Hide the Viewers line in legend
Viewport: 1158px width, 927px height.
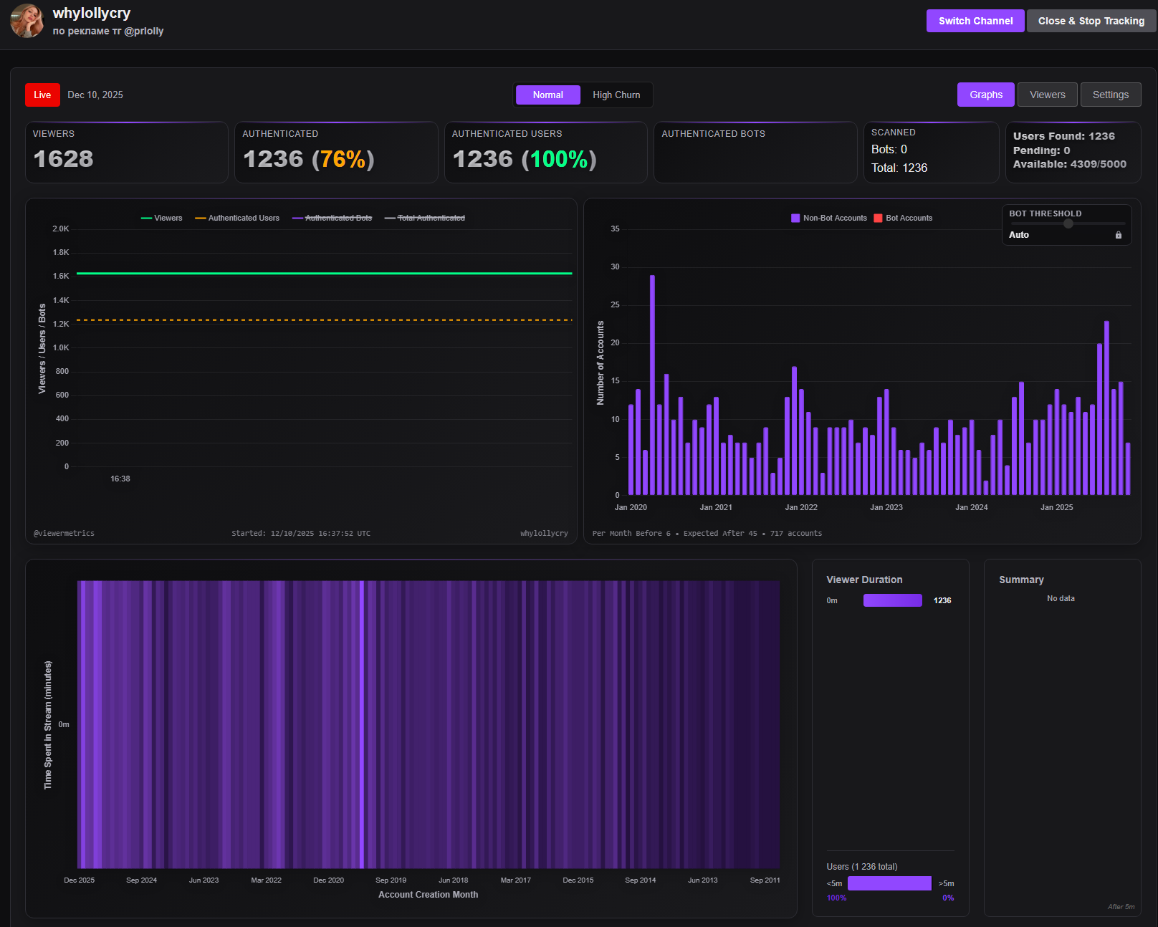(x=162, y=218)
